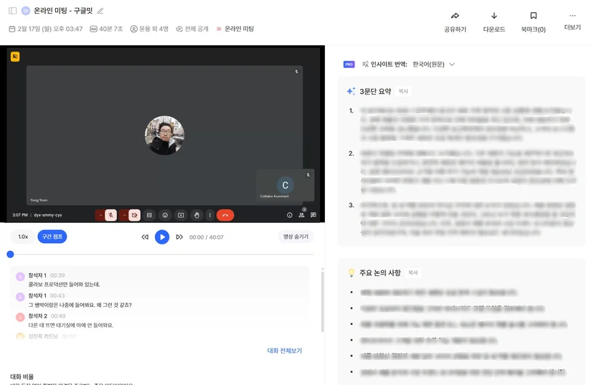The width and height of the screenshot is (594, 385).
Task: Hide the video with 영상 숨기기
Action: pos(296,237)
